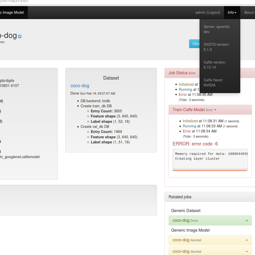Expand the first coco-dog Aborted job dropdown

246,240
